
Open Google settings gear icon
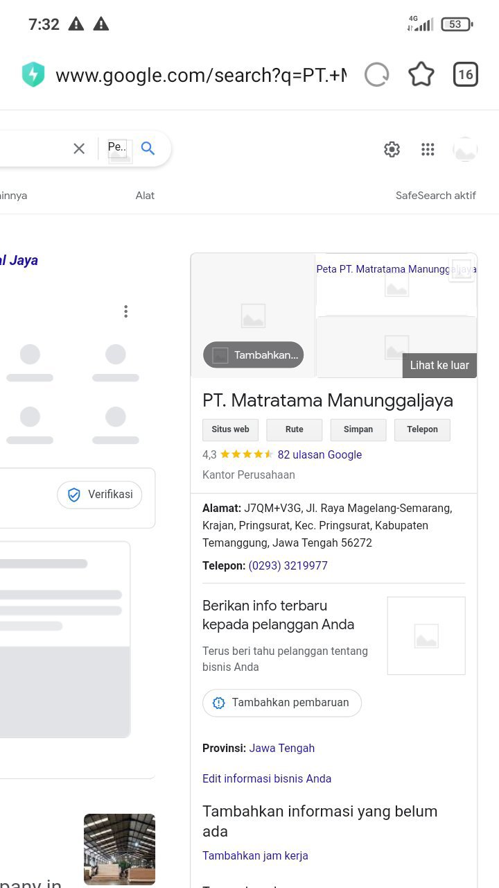pos(392,149)
